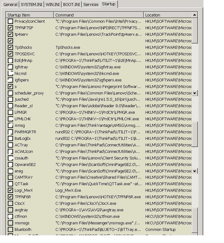Enable the LPMGR checkbox

[x=10, y=112]
